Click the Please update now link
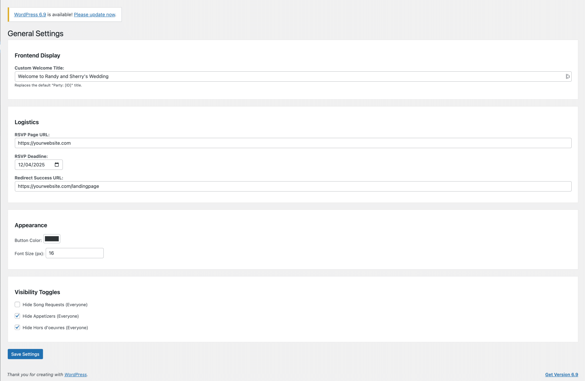 (95, 15)
